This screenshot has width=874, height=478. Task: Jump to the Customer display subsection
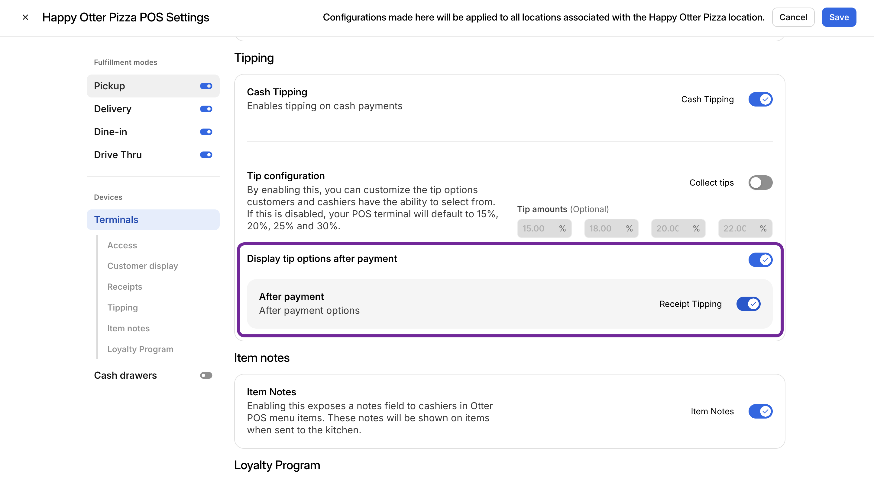coord(143,266)
